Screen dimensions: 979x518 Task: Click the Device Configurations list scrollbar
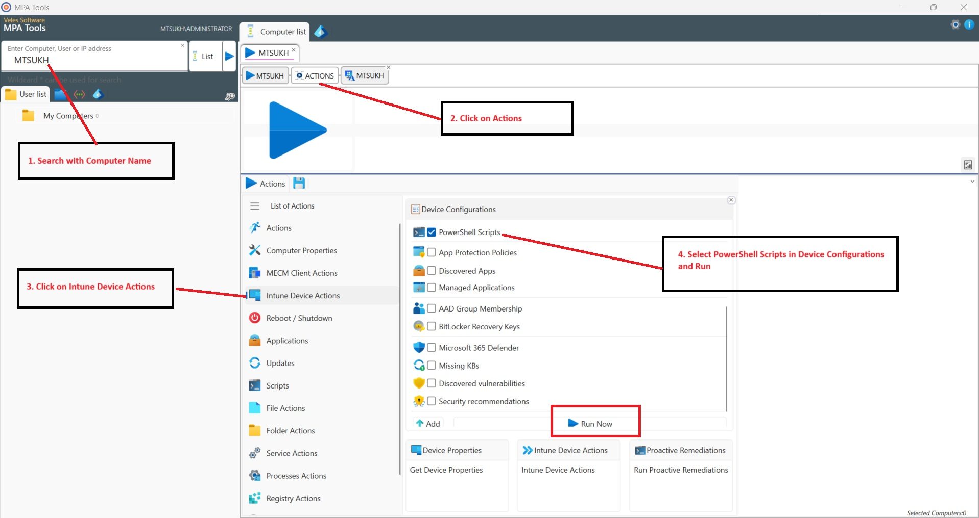(x=726, y=358)
